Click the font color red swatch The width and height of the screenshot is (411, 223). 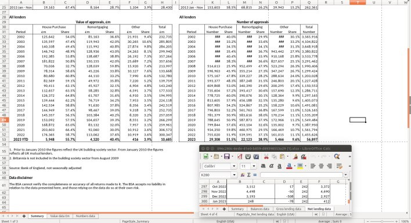point(289,166)
